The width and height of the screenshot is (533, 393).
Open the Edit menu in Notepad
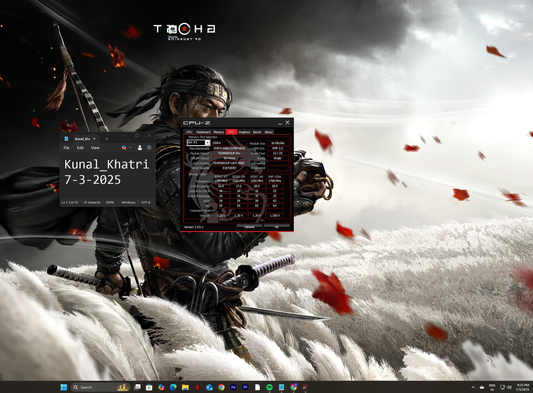tap(80, 148)
